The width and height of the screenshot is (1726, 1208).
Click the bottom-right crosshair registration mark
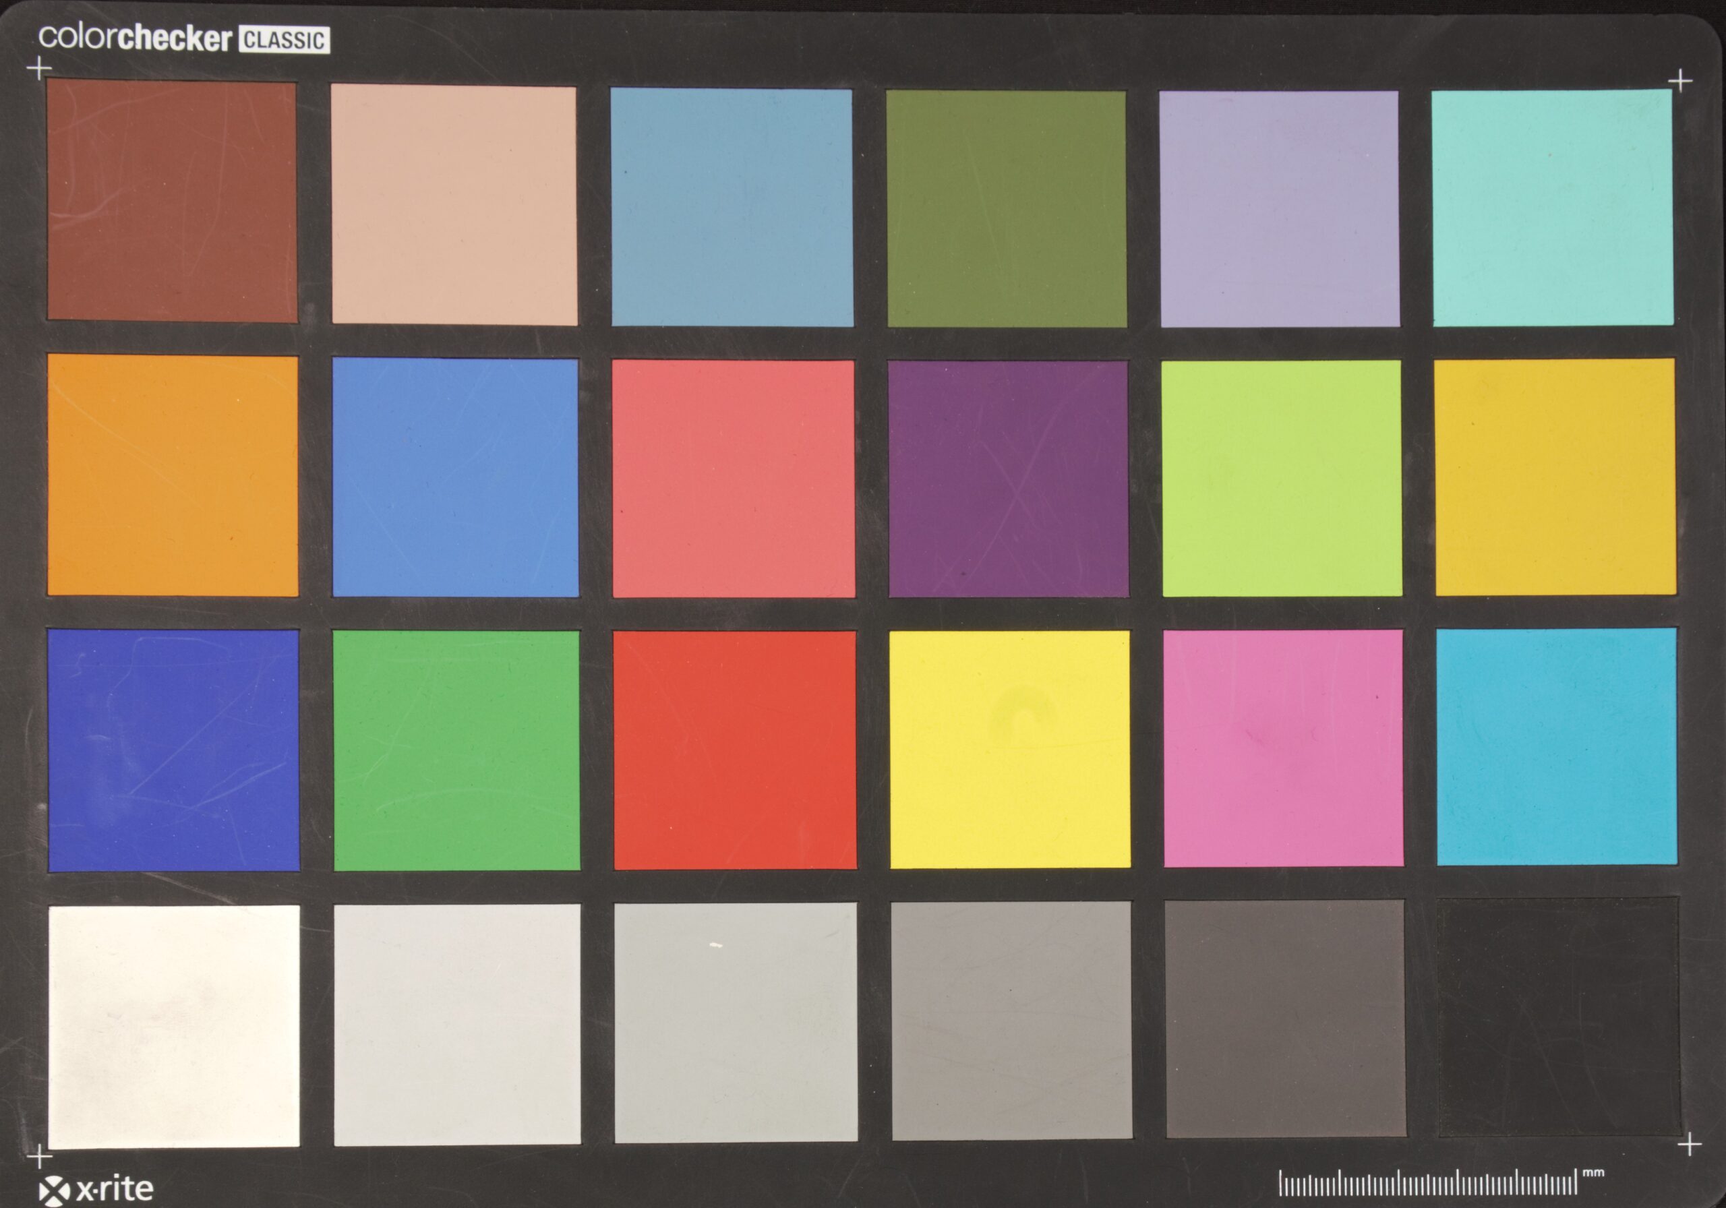[1688, 1145]
